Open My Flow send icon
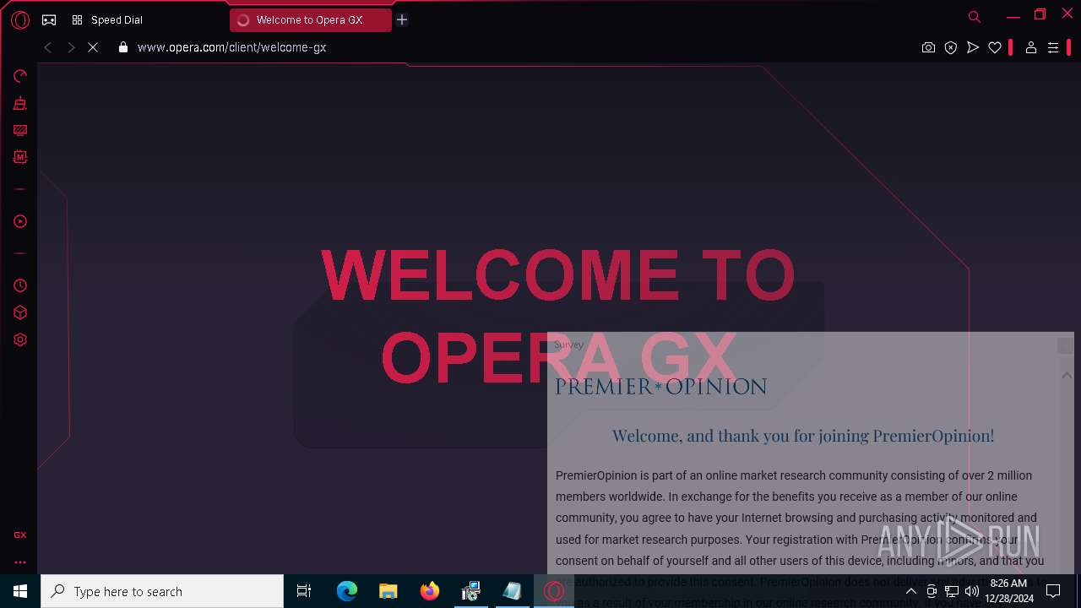 (x=973, y=48)
